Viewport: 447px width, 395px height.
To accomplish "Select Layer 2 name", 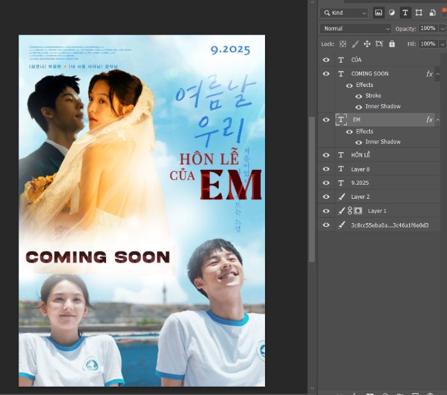I will click(x=360, y=197).
